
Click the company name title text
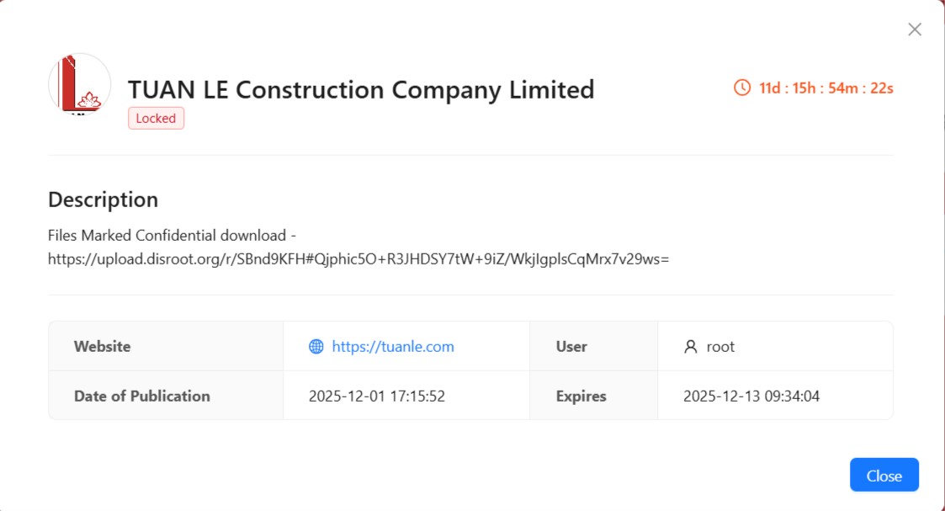tap(361, 88)
